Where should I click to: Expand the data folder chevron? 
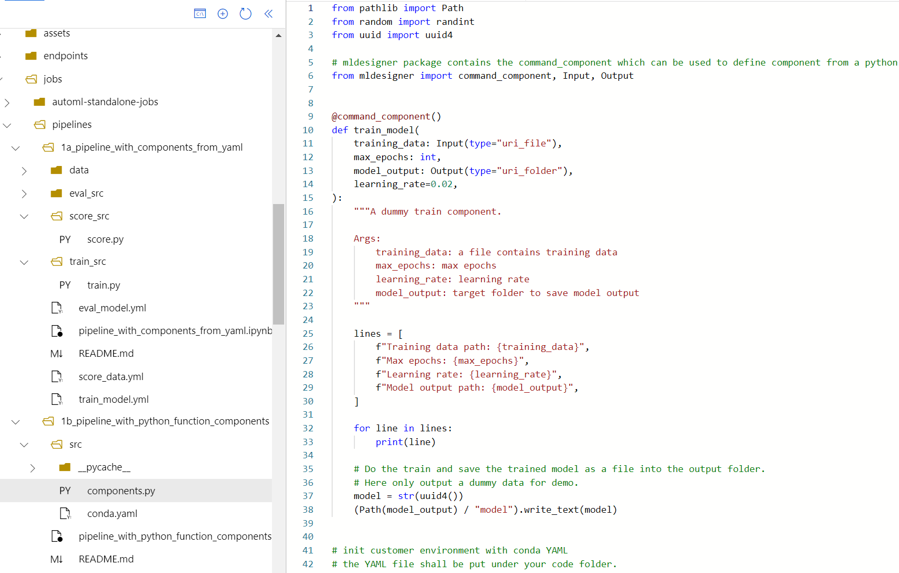pos(24,171)
